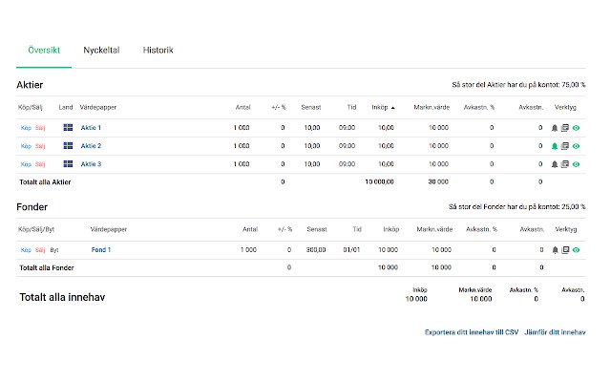Click Sälj for Aktie 3
The width and height of the screenshot is (611, 382).
tap(40, 164)
